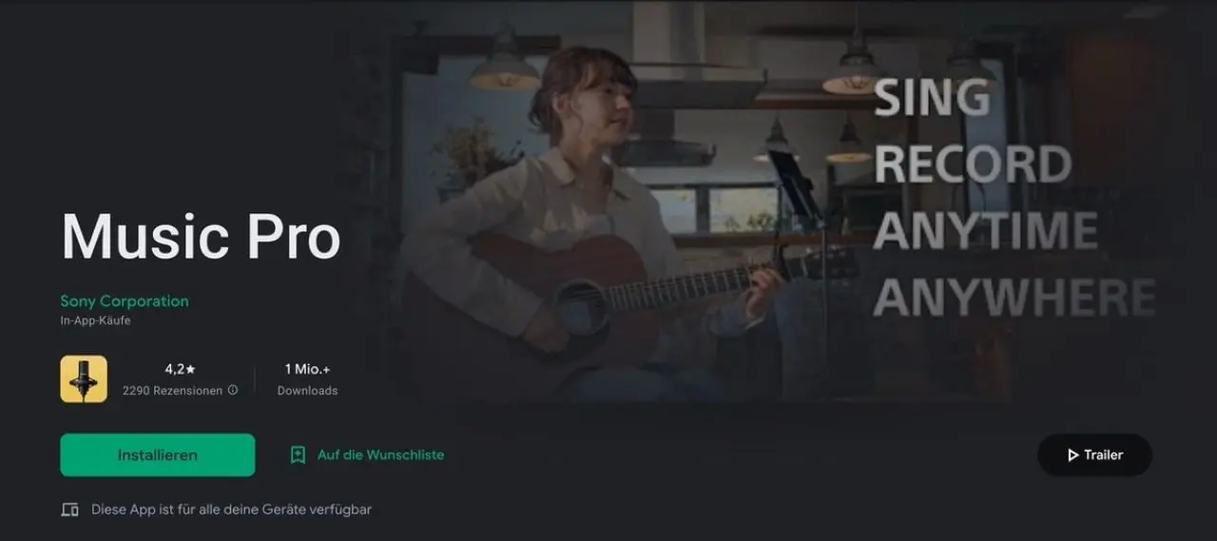Image resolution: width=1217 pixels, height=541 pixels.
Task: Select the 'Auf die Wunschliste' text link
Action: coord(380,454)
